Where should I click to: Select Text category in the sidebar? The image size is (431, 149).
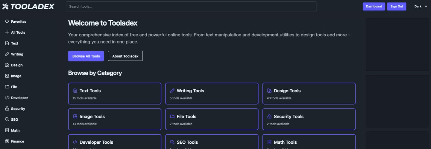31,43
